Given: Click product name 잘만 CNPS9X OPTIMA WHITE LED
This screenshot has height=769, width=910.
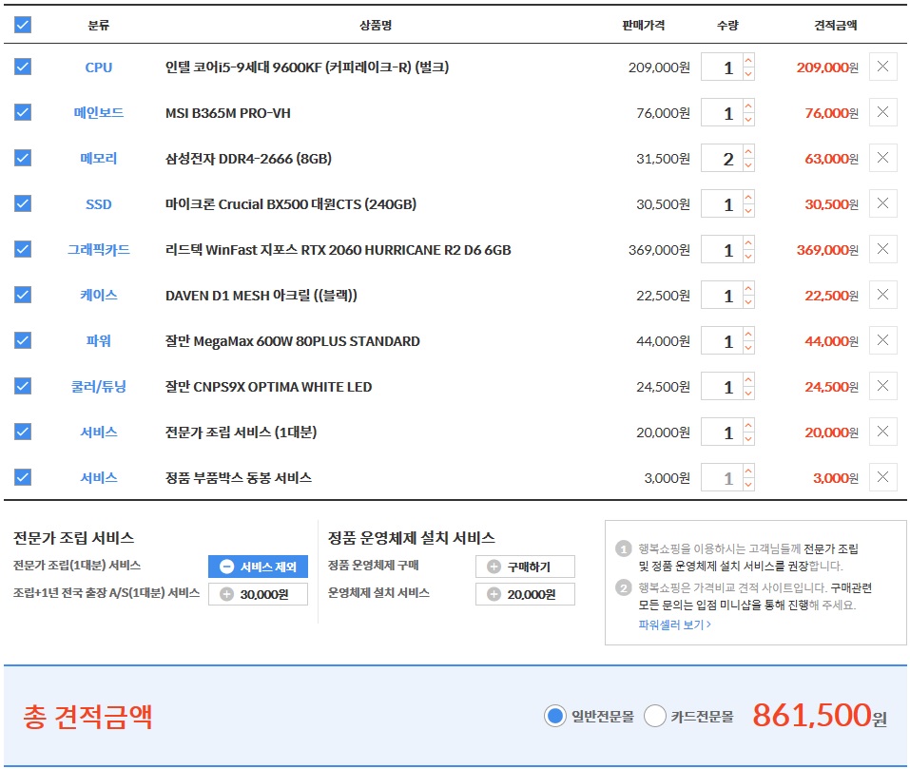Looking at the screenshot, I should 269,387.
